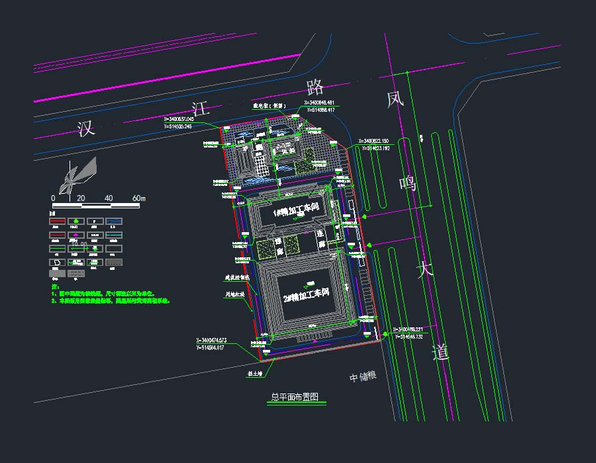The width and height of the screenshot is (596, 463).
Task: Select the 中储粮 text label
Action: (364, 377)
